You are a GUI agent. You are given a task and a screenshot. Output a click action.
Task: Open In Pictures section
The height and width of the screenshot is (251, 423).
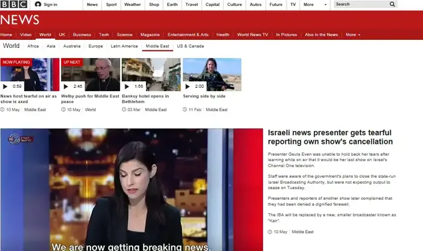tap(286, 35)
